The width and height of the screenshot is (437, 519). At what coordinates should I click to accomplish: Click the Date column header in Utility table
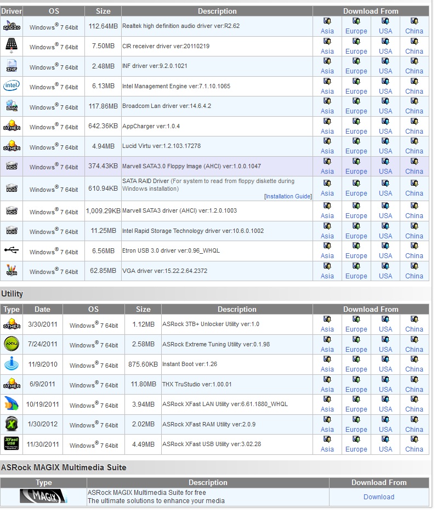click(x=42, y=309)
